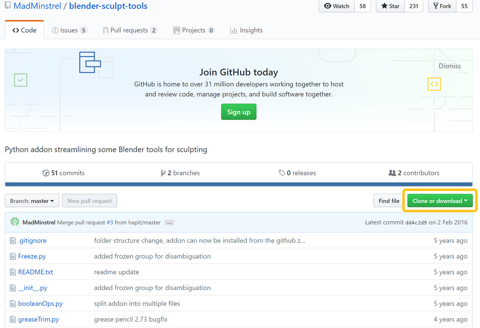Viewport: 480px width, 328px height.
Task: Open Freeze.py 'added frozen group for disambiguation' commit
Action: tap(152, 256)
